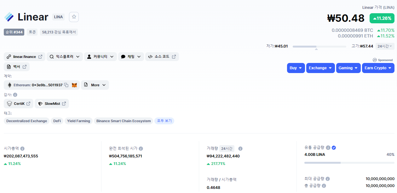Click the circulating supply progress bar
397x193 pixels.
click(349, 163)
